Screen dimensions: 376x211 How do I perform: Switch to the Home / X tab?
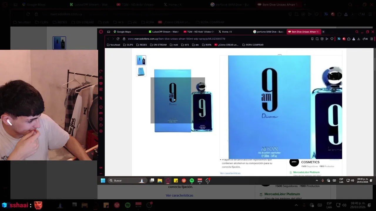[x=225, y=32]
